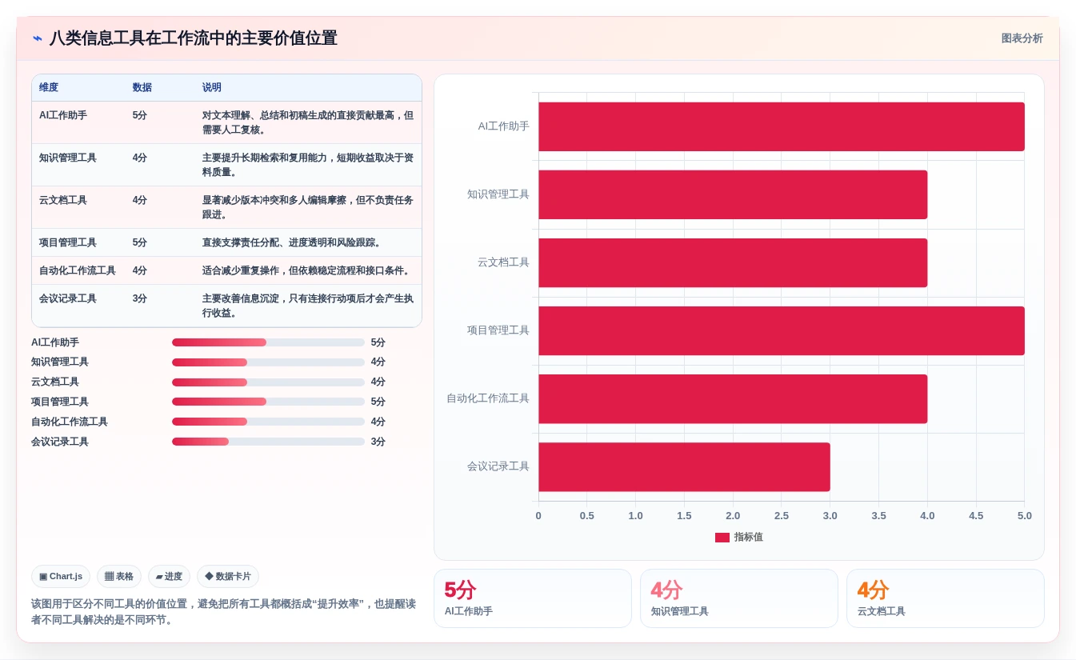Click the page title 八类信息工具在工作流中的主要价值位置

[x=194, y=38]
